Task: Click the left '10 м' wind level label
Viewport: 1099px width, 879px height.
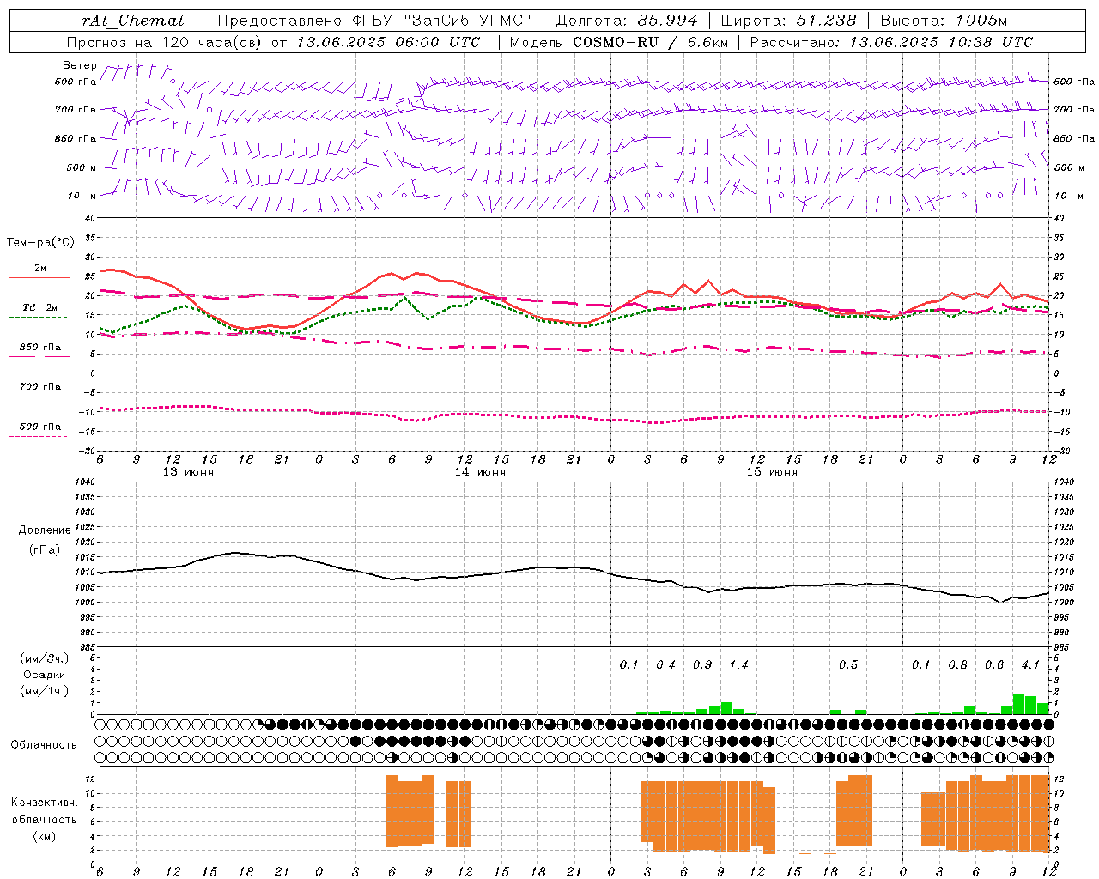Action: click(82, 196)
